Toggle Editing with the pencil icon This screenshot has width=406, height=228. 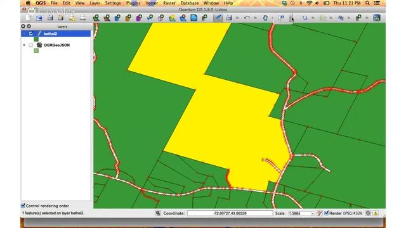218,18
